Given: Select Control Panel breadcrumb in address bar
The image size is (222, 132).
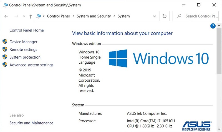Looking at the screenshot, I should [x=58, y=16].
